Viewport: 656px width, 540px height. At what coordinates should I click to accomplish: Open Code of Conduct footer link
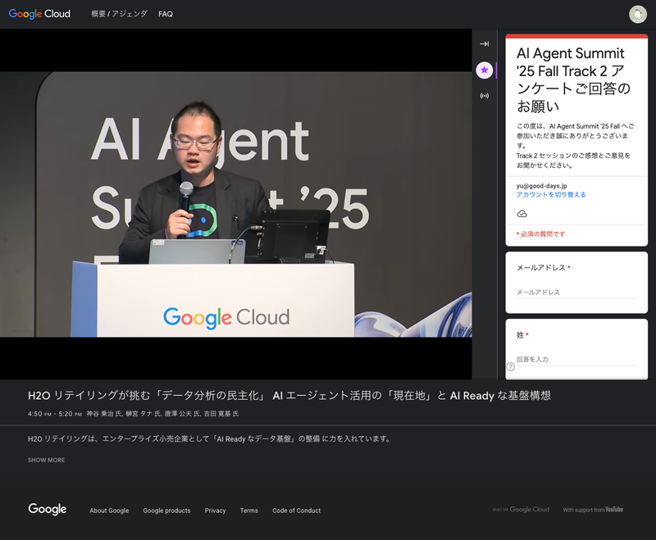296,511
